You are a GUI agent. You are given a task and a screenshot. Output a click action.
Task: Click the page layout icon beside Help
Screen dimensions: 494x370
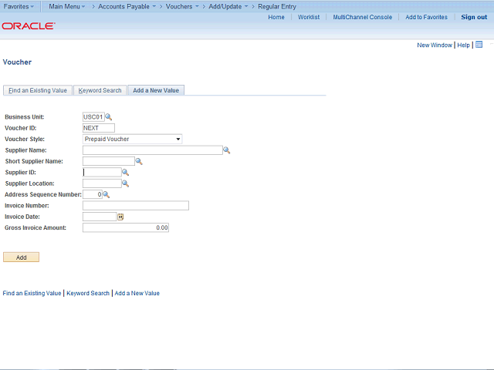479,45
